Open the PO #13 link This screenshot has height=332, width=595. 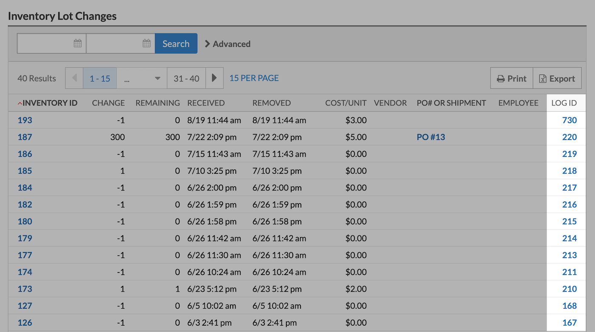431,137
